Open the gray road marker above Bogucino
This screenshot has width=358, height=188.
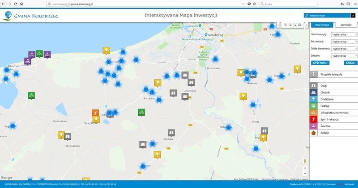264,131
